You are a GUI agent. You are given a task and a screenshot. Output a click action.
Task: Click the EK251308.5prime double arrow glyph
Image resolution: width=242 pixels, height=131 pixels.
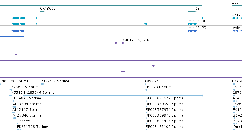click(19, 130)
